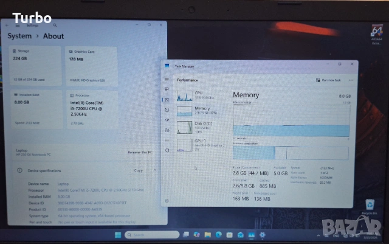Click the Product ID value text
The width and height of the screenshot is (389, 244).
pyautogui.click(x=80, y=209)
